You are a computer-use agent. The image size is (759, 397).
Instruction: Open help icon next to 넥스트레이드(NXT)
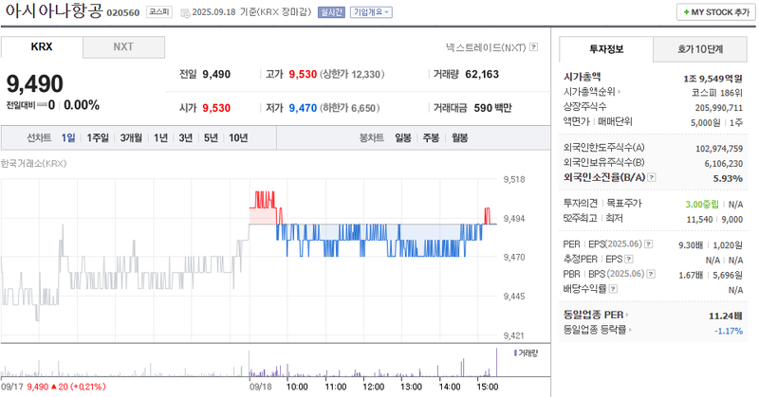[x=533, y=47]
